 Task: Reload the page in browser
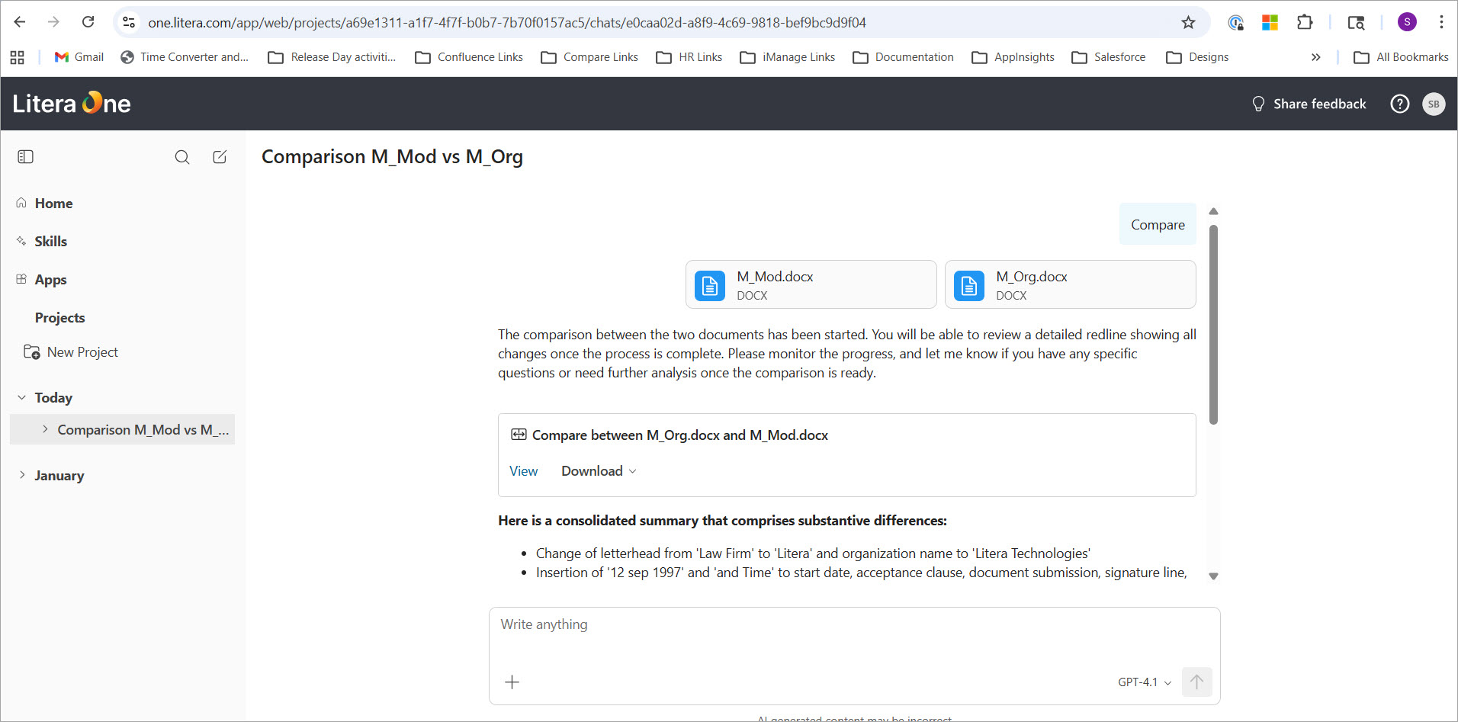click(x=88, y=22)
